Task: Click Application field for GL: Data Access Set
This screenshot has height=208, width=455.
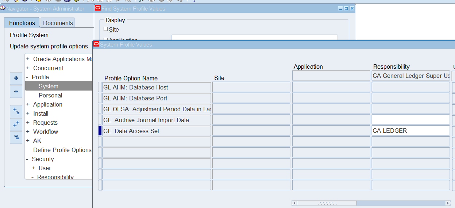Action: point(331,131)
